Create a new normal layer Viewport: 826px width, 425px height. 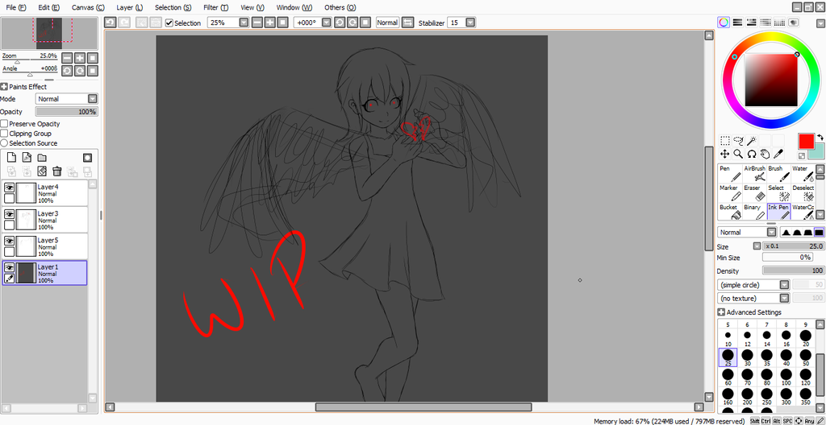click(11, 157)
